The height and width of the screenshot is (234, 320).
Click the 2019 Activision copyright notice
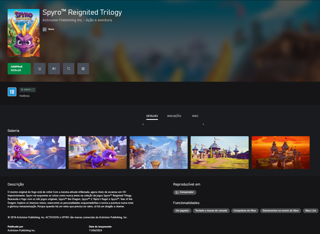68,217
